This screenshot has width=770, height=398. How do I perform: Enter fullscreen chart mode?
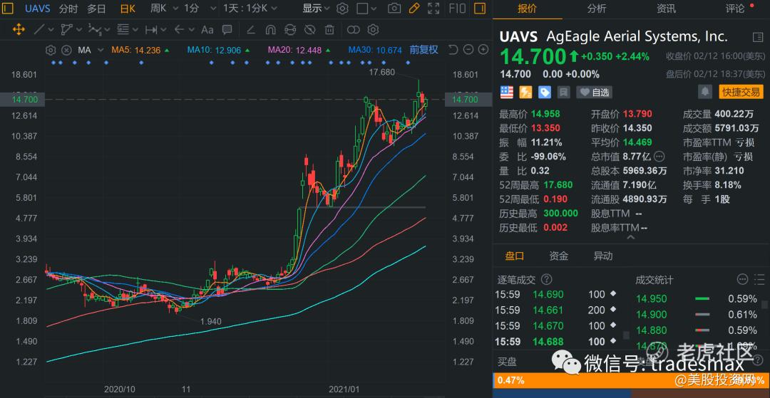pos(433,9)
